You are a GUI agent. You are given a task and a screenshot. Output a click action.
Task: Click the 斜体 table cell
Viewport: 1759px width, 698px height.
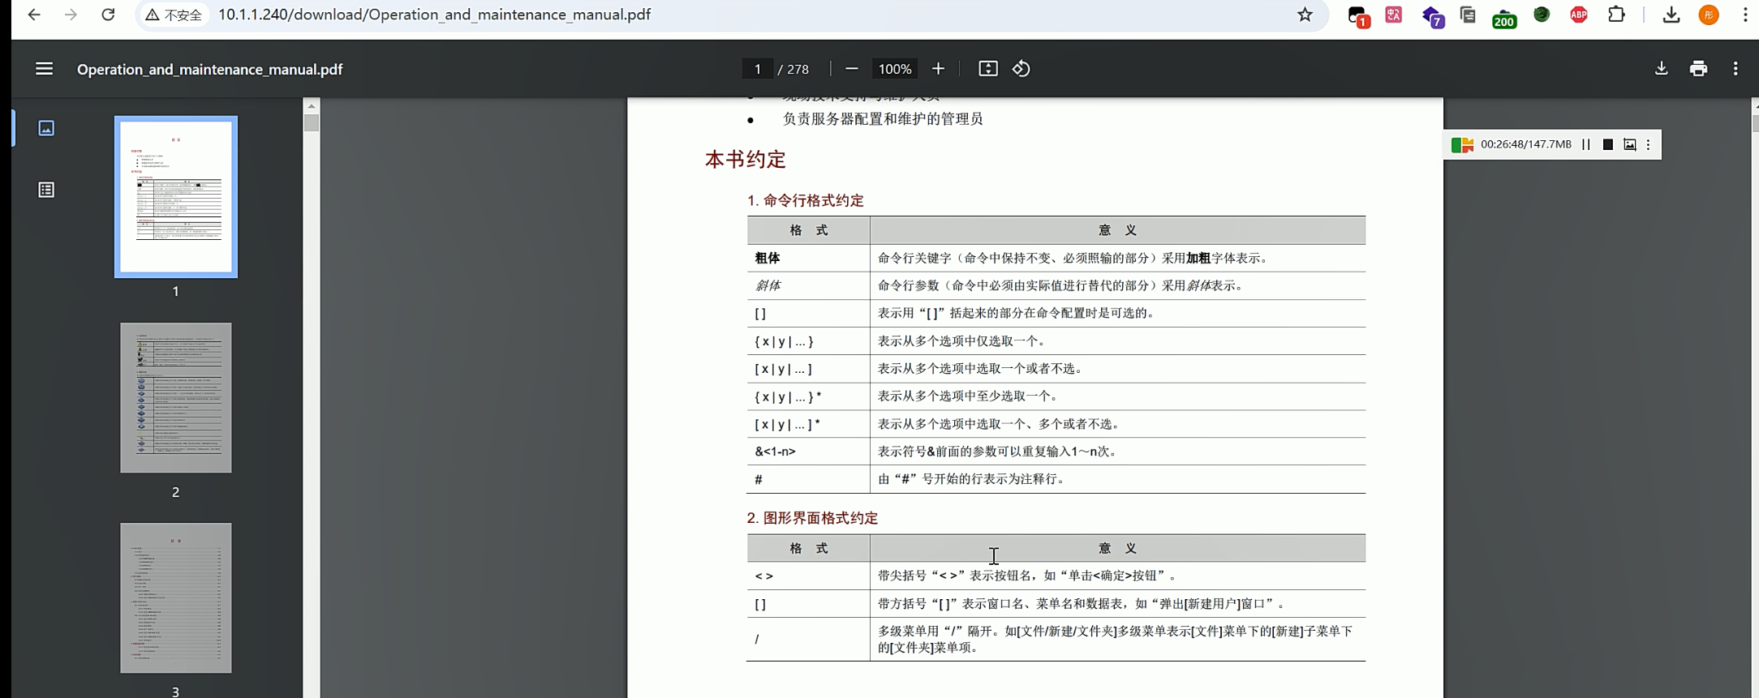click(808, 285)
